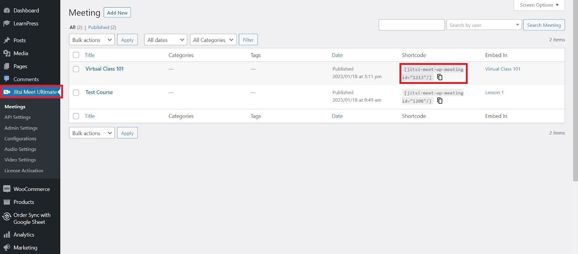Screen dimensions: 578x254
Task: Tick the Virtual Class 101 checkbox
Action: pyautogui.click(x=76, y=69)
